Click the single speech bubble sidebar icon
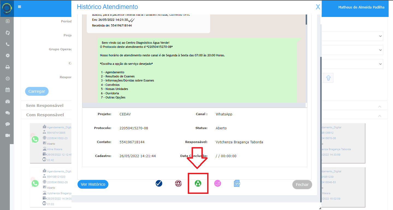This screenshot has height=210, width=393. (8, 124)
